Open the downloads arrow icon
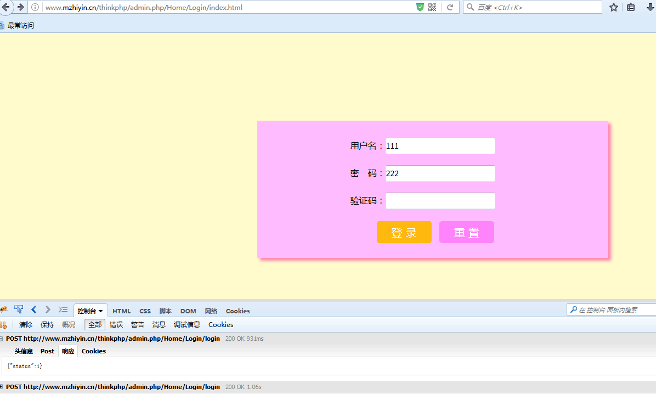 click(651, 7)
